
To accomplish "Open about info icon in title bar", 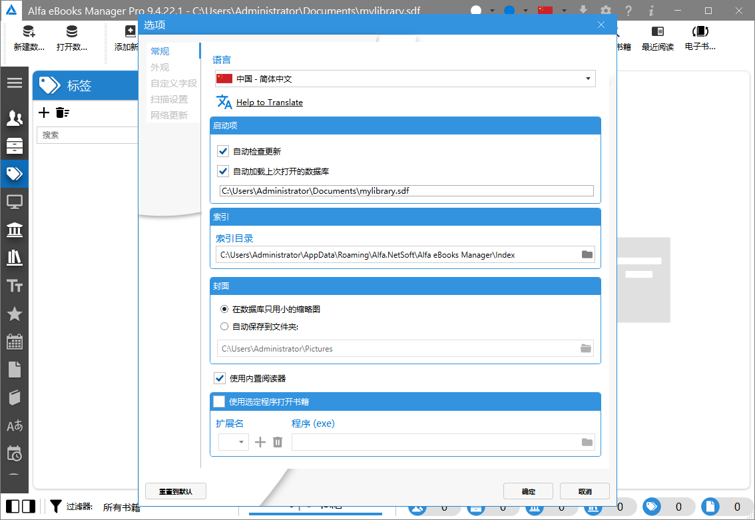I will pos(651,10).
